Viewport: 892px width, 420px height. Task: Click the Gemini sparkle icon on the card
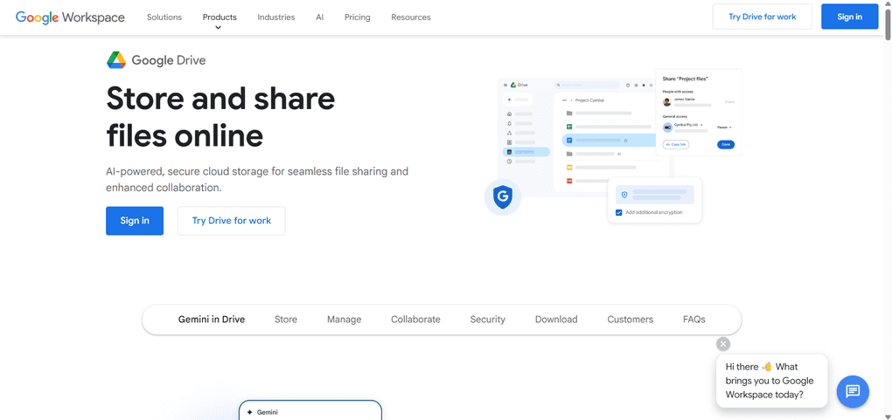point(250,412)
